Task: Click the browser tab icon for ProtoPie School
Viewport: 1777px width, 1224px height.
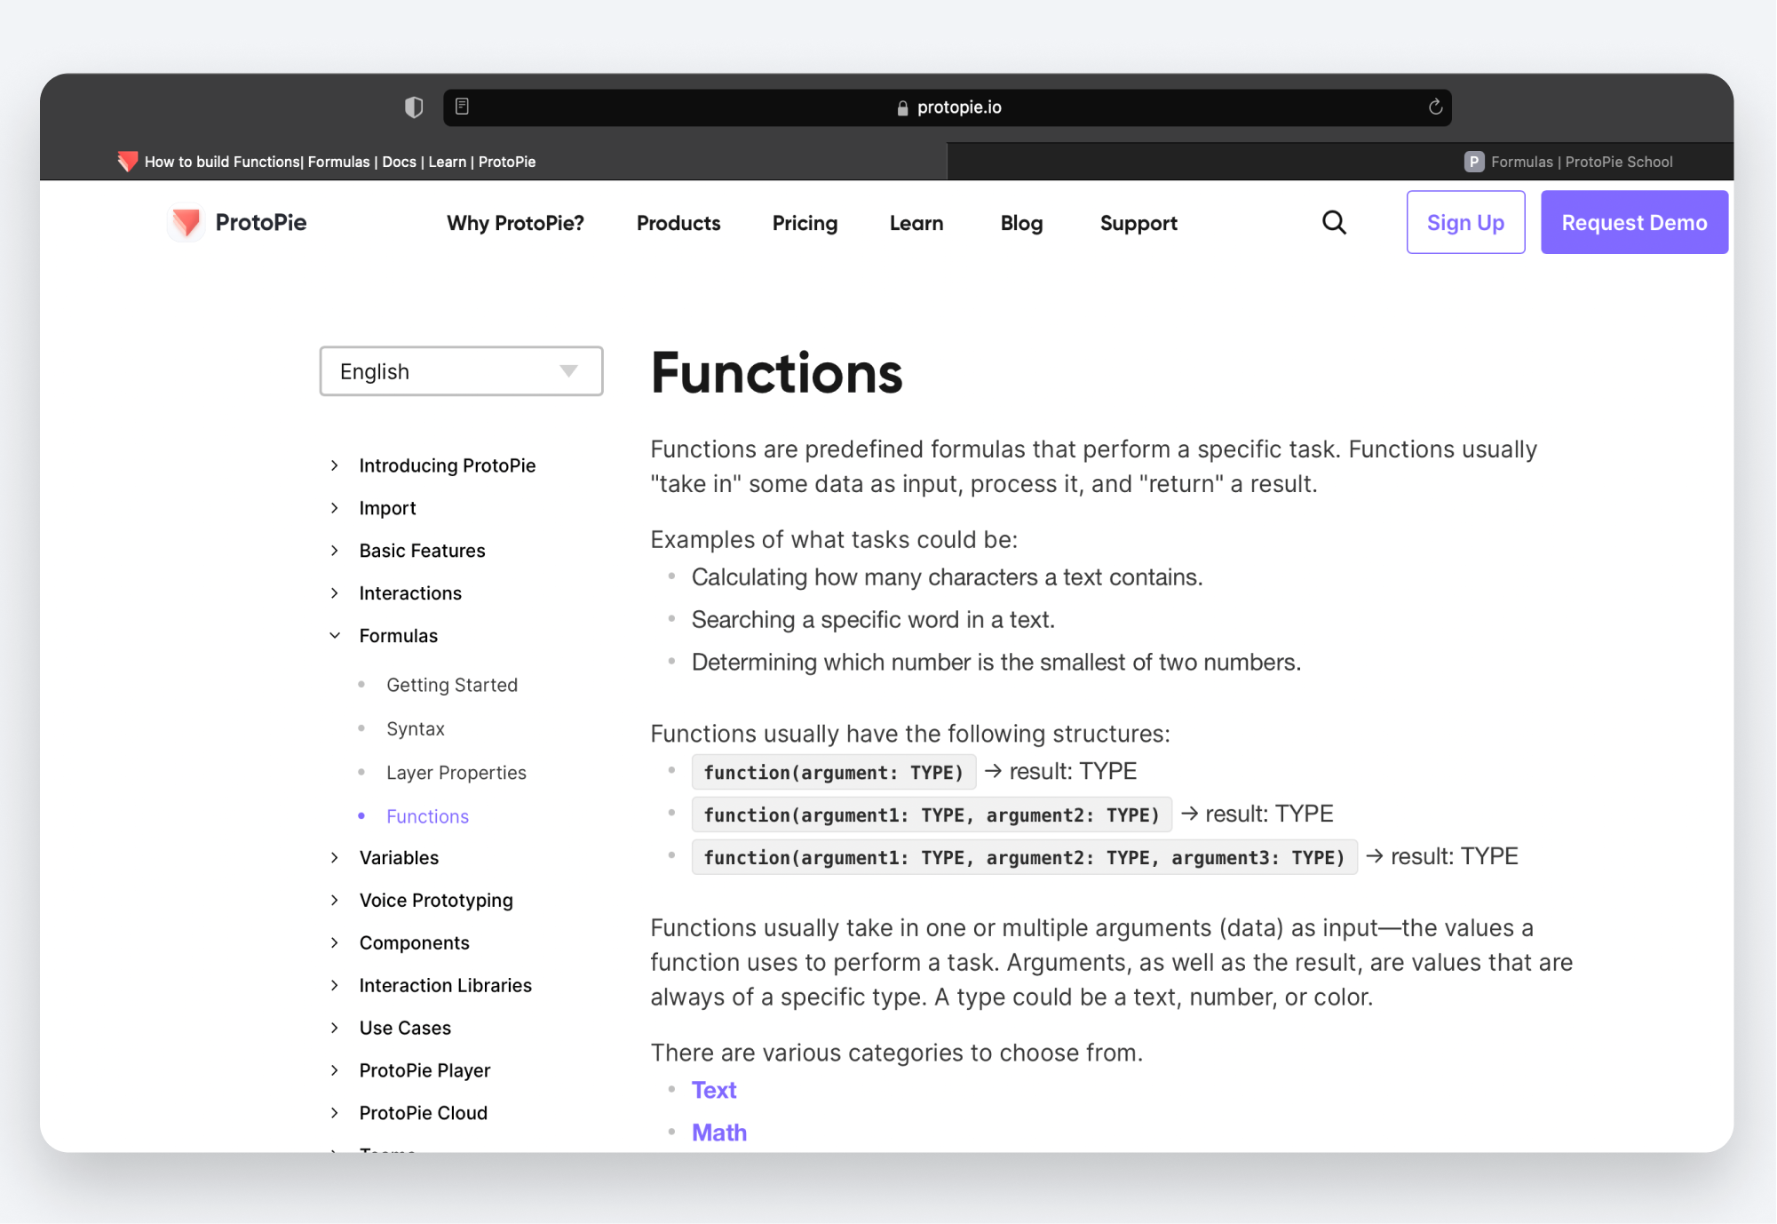Action: [x=1473, y=161]
